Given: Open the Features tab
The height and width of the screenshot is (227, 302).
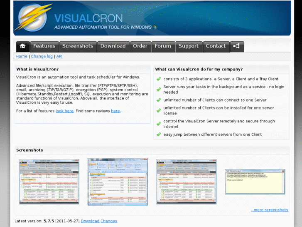Looking at the screenshot, I should [x=44, y=47].
